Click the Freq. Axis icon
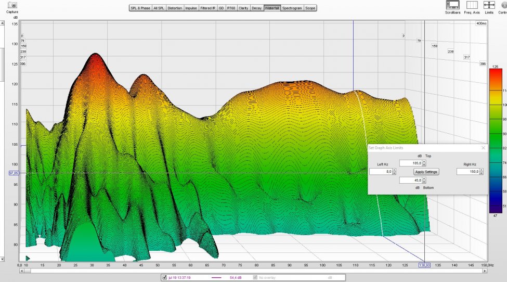 (471, 5)
